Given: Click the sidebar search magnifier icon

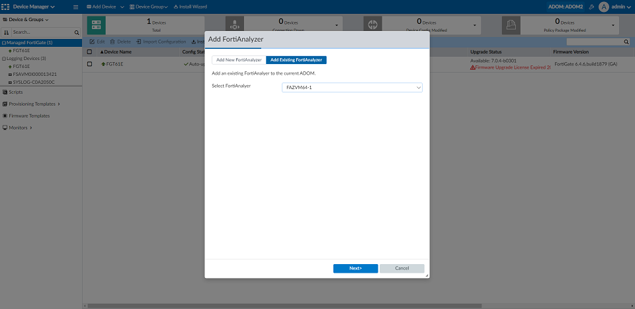Looking at the screenshot, I should (x=77, y=32).
